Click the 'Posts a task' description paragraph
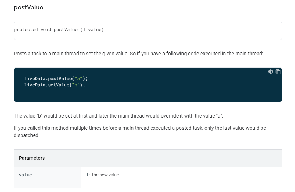Image resolution: width=295 pixels, height=192 pixels. tap(138, 54)
